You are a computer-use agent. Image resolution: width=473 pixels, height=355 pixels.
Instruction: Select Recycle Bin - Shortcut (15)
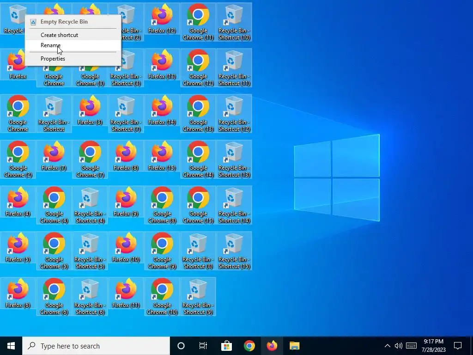pyautogui.click(x=234, y=251)
